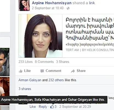Screen dimensions: 114x110
Task: Click the small thumbs-up icon beside comment likes
Action: pyautogui.click(x=52, y=106)
